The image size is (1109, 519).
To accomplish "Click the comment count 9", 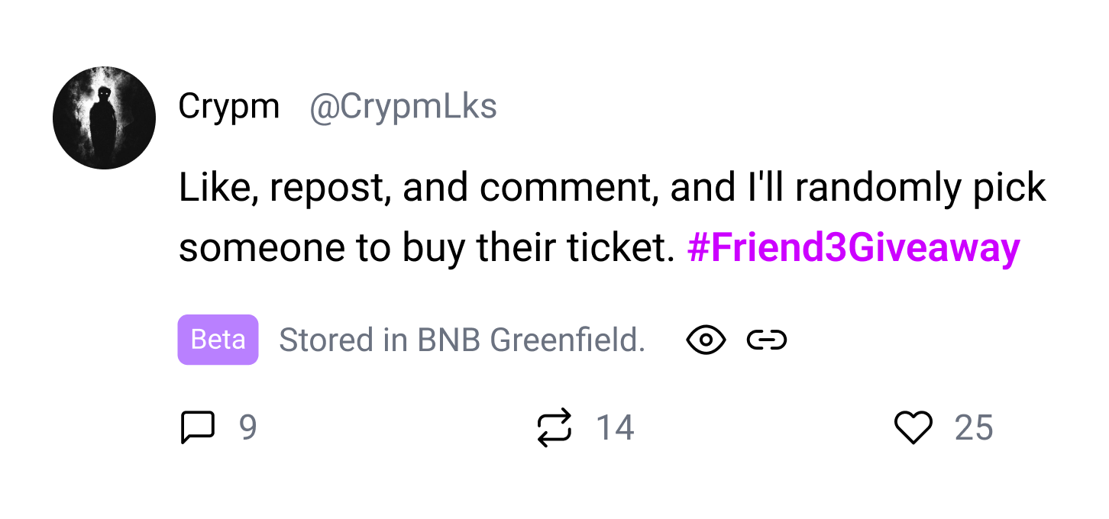I will point(247,427).
